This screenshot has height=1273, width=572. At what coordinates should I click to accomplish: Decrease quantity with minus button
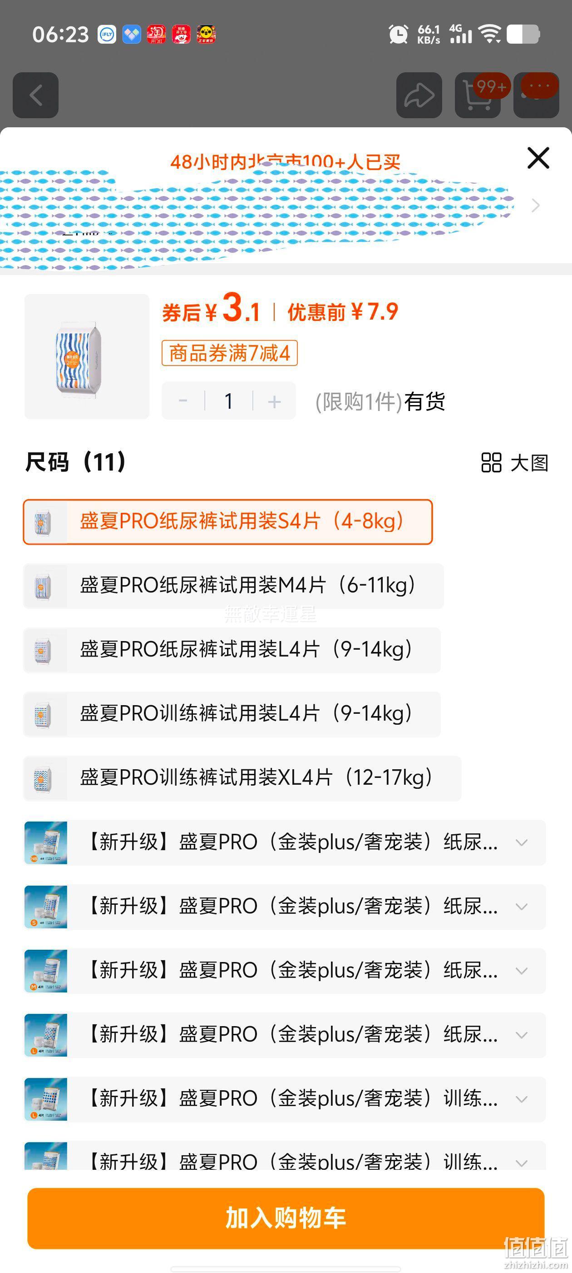click(183, 401)
